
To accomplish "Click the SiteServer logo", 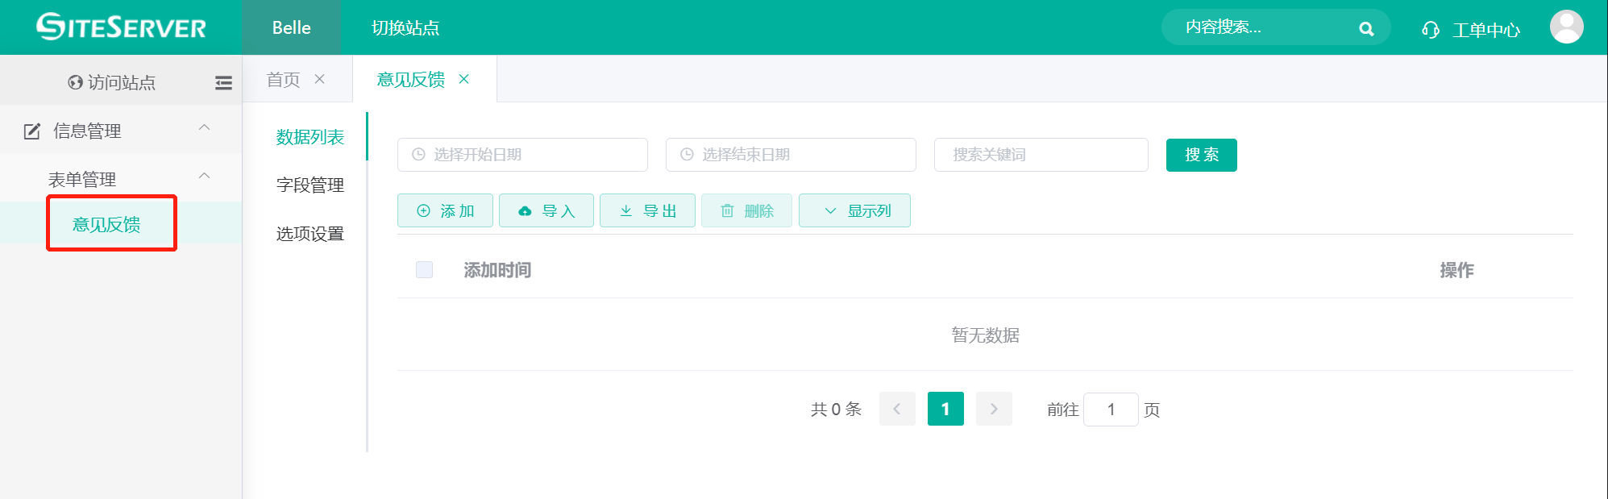I will click(x=121, y=27).
